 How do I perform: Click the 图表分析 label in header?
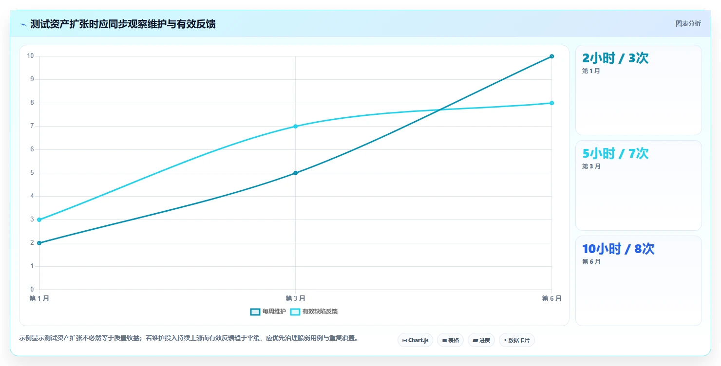click(688, 23)
